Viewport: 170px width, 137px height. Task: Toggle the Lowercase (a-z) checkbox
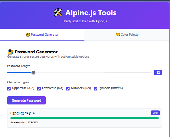(39, 89)
